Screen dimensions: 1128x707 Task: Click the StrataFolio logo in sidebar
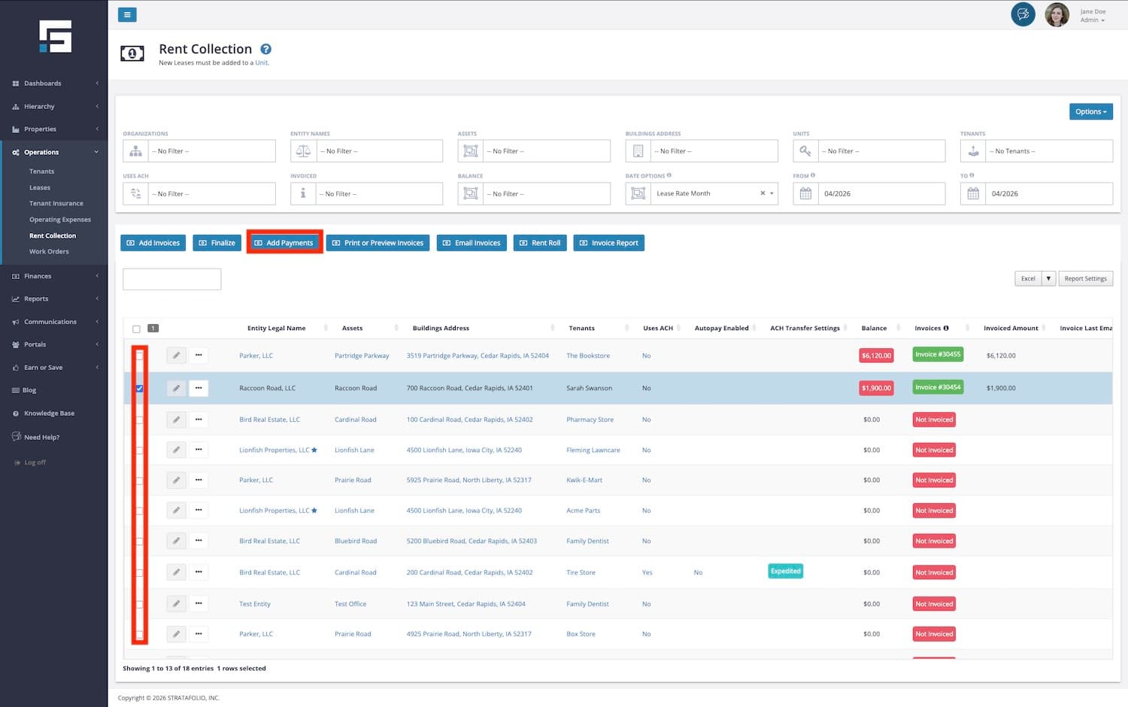pos(55,36)
